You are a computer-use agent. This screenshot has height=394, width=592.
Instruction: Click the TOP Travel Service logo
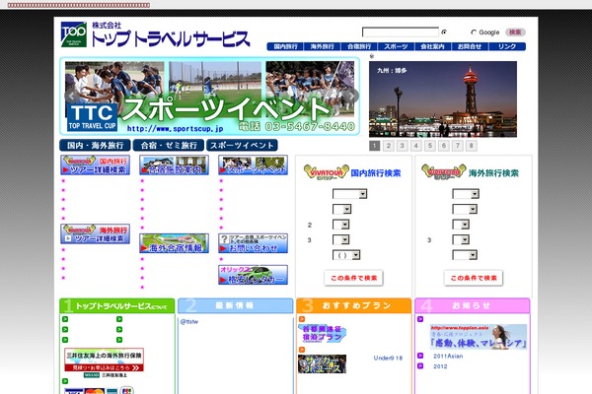click(x=74, y=34)
